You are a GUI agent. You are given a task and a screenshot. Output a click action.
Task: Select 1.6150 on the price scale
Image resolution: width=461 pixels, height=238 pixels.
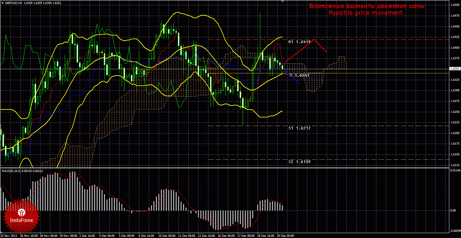coord(455,154)
